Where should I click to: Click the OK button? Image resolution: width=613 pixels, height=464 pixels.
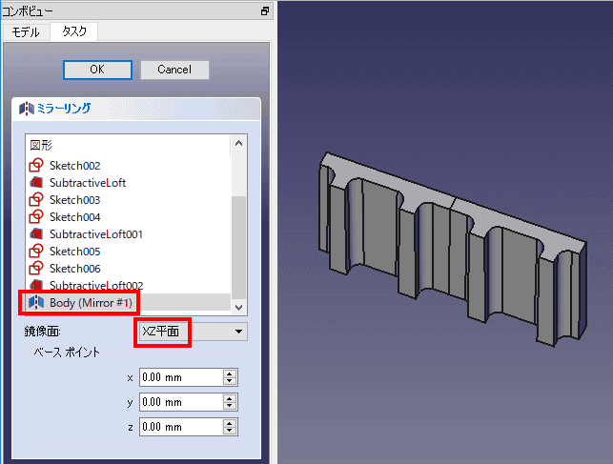[97, 70]
